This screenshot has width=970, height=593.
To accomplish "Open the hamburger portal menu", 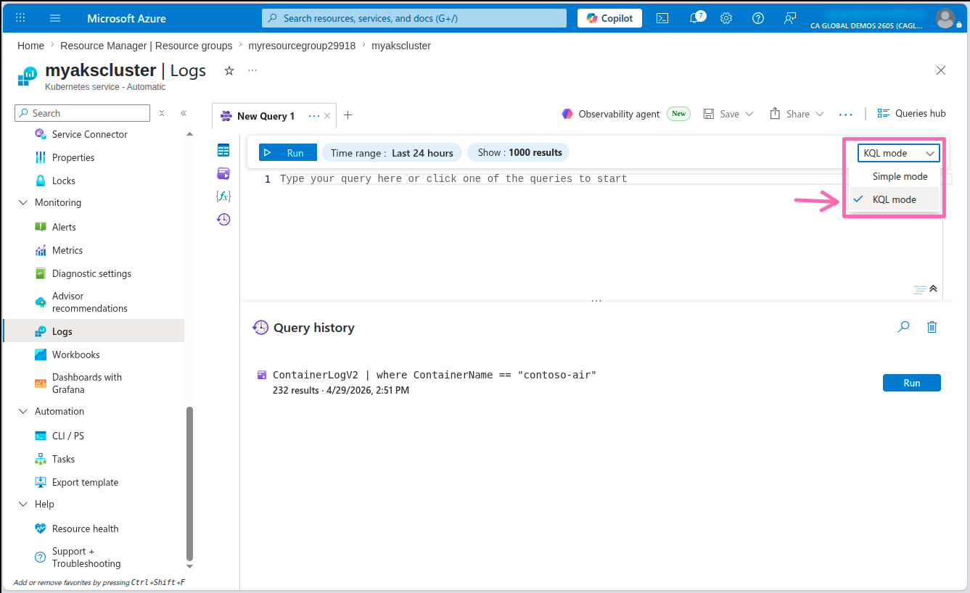I will click(56, 18).
